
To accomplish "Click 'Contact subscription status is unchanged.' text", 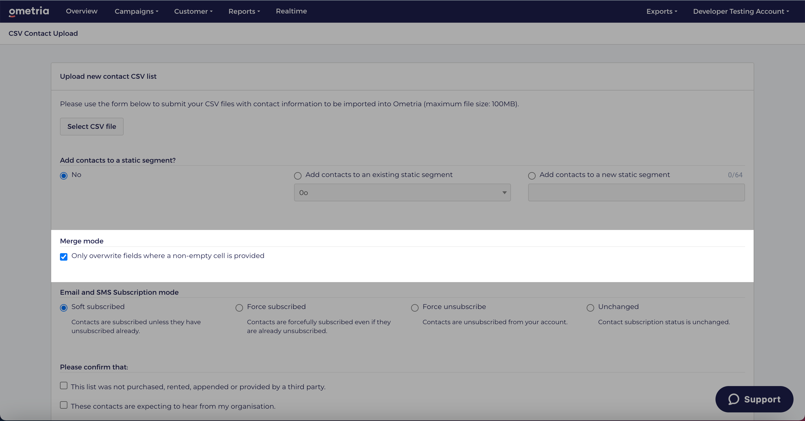I will pyautogui.click(x=664, y=322).
